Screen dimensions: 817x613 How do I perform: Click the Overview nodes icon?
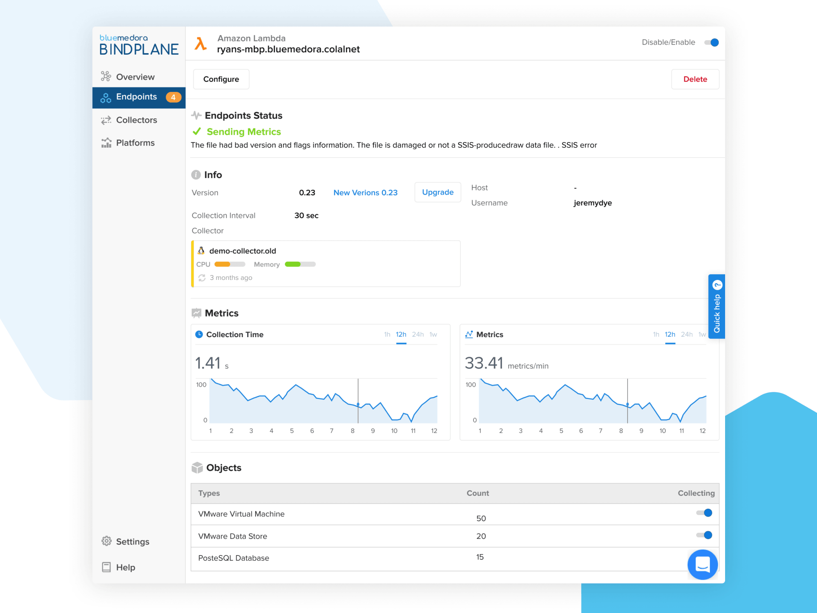click(106, 76)
